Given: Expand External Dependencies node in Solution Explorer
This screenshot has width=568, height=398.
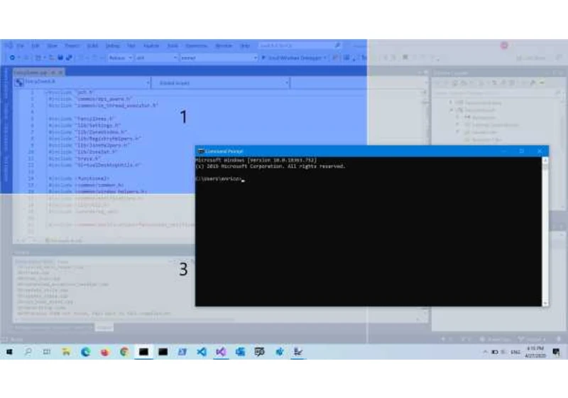Looking at the screenshot, I should point(457,124).
